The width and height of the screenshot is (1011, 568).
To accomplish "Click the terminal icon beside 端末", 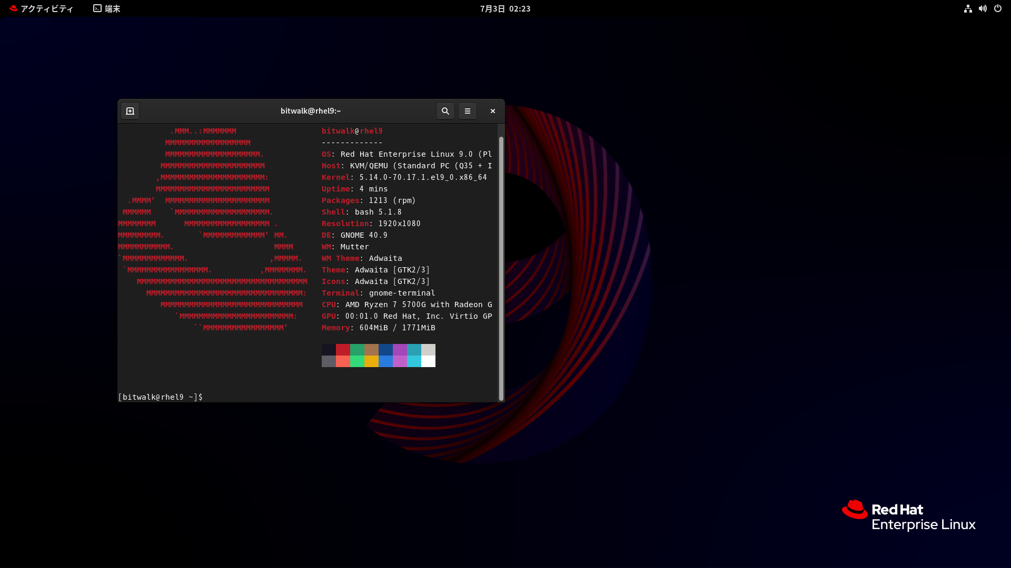I will pos(97,8).
